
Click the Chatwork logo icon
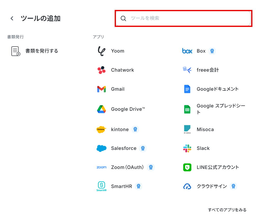101,70
